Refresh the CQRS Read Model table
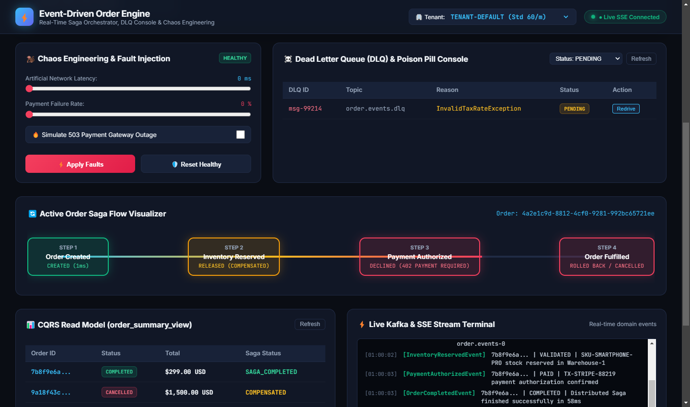This screenshot has height=407, width=690. coord(310,324)
